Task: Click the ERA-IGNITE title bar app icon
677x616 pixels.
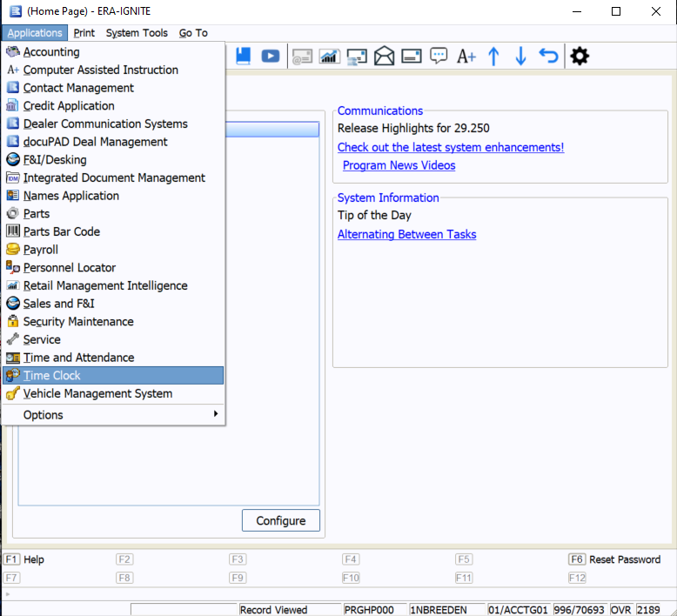Action: pos(16,11)
